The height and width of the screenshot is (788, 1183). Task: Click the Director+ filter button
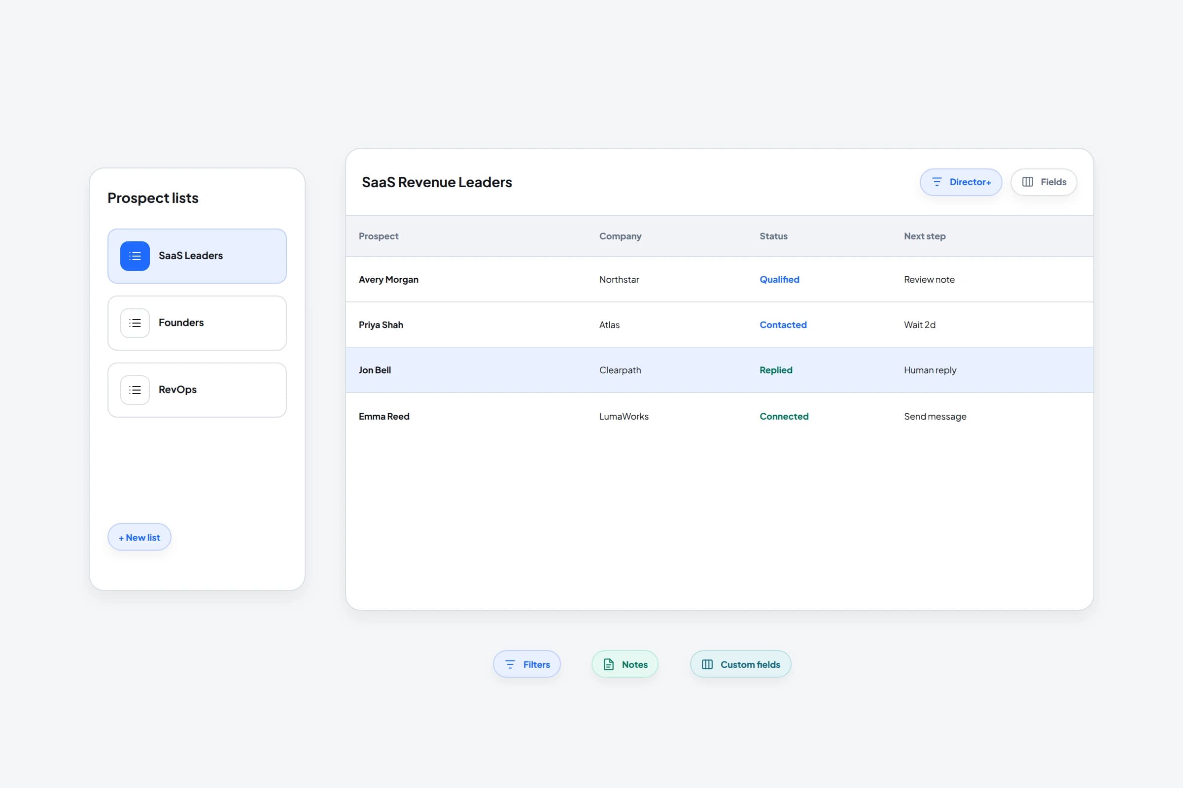(x=961, y=182)
